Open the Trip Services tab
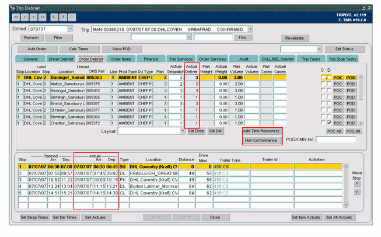 point(181,59)
